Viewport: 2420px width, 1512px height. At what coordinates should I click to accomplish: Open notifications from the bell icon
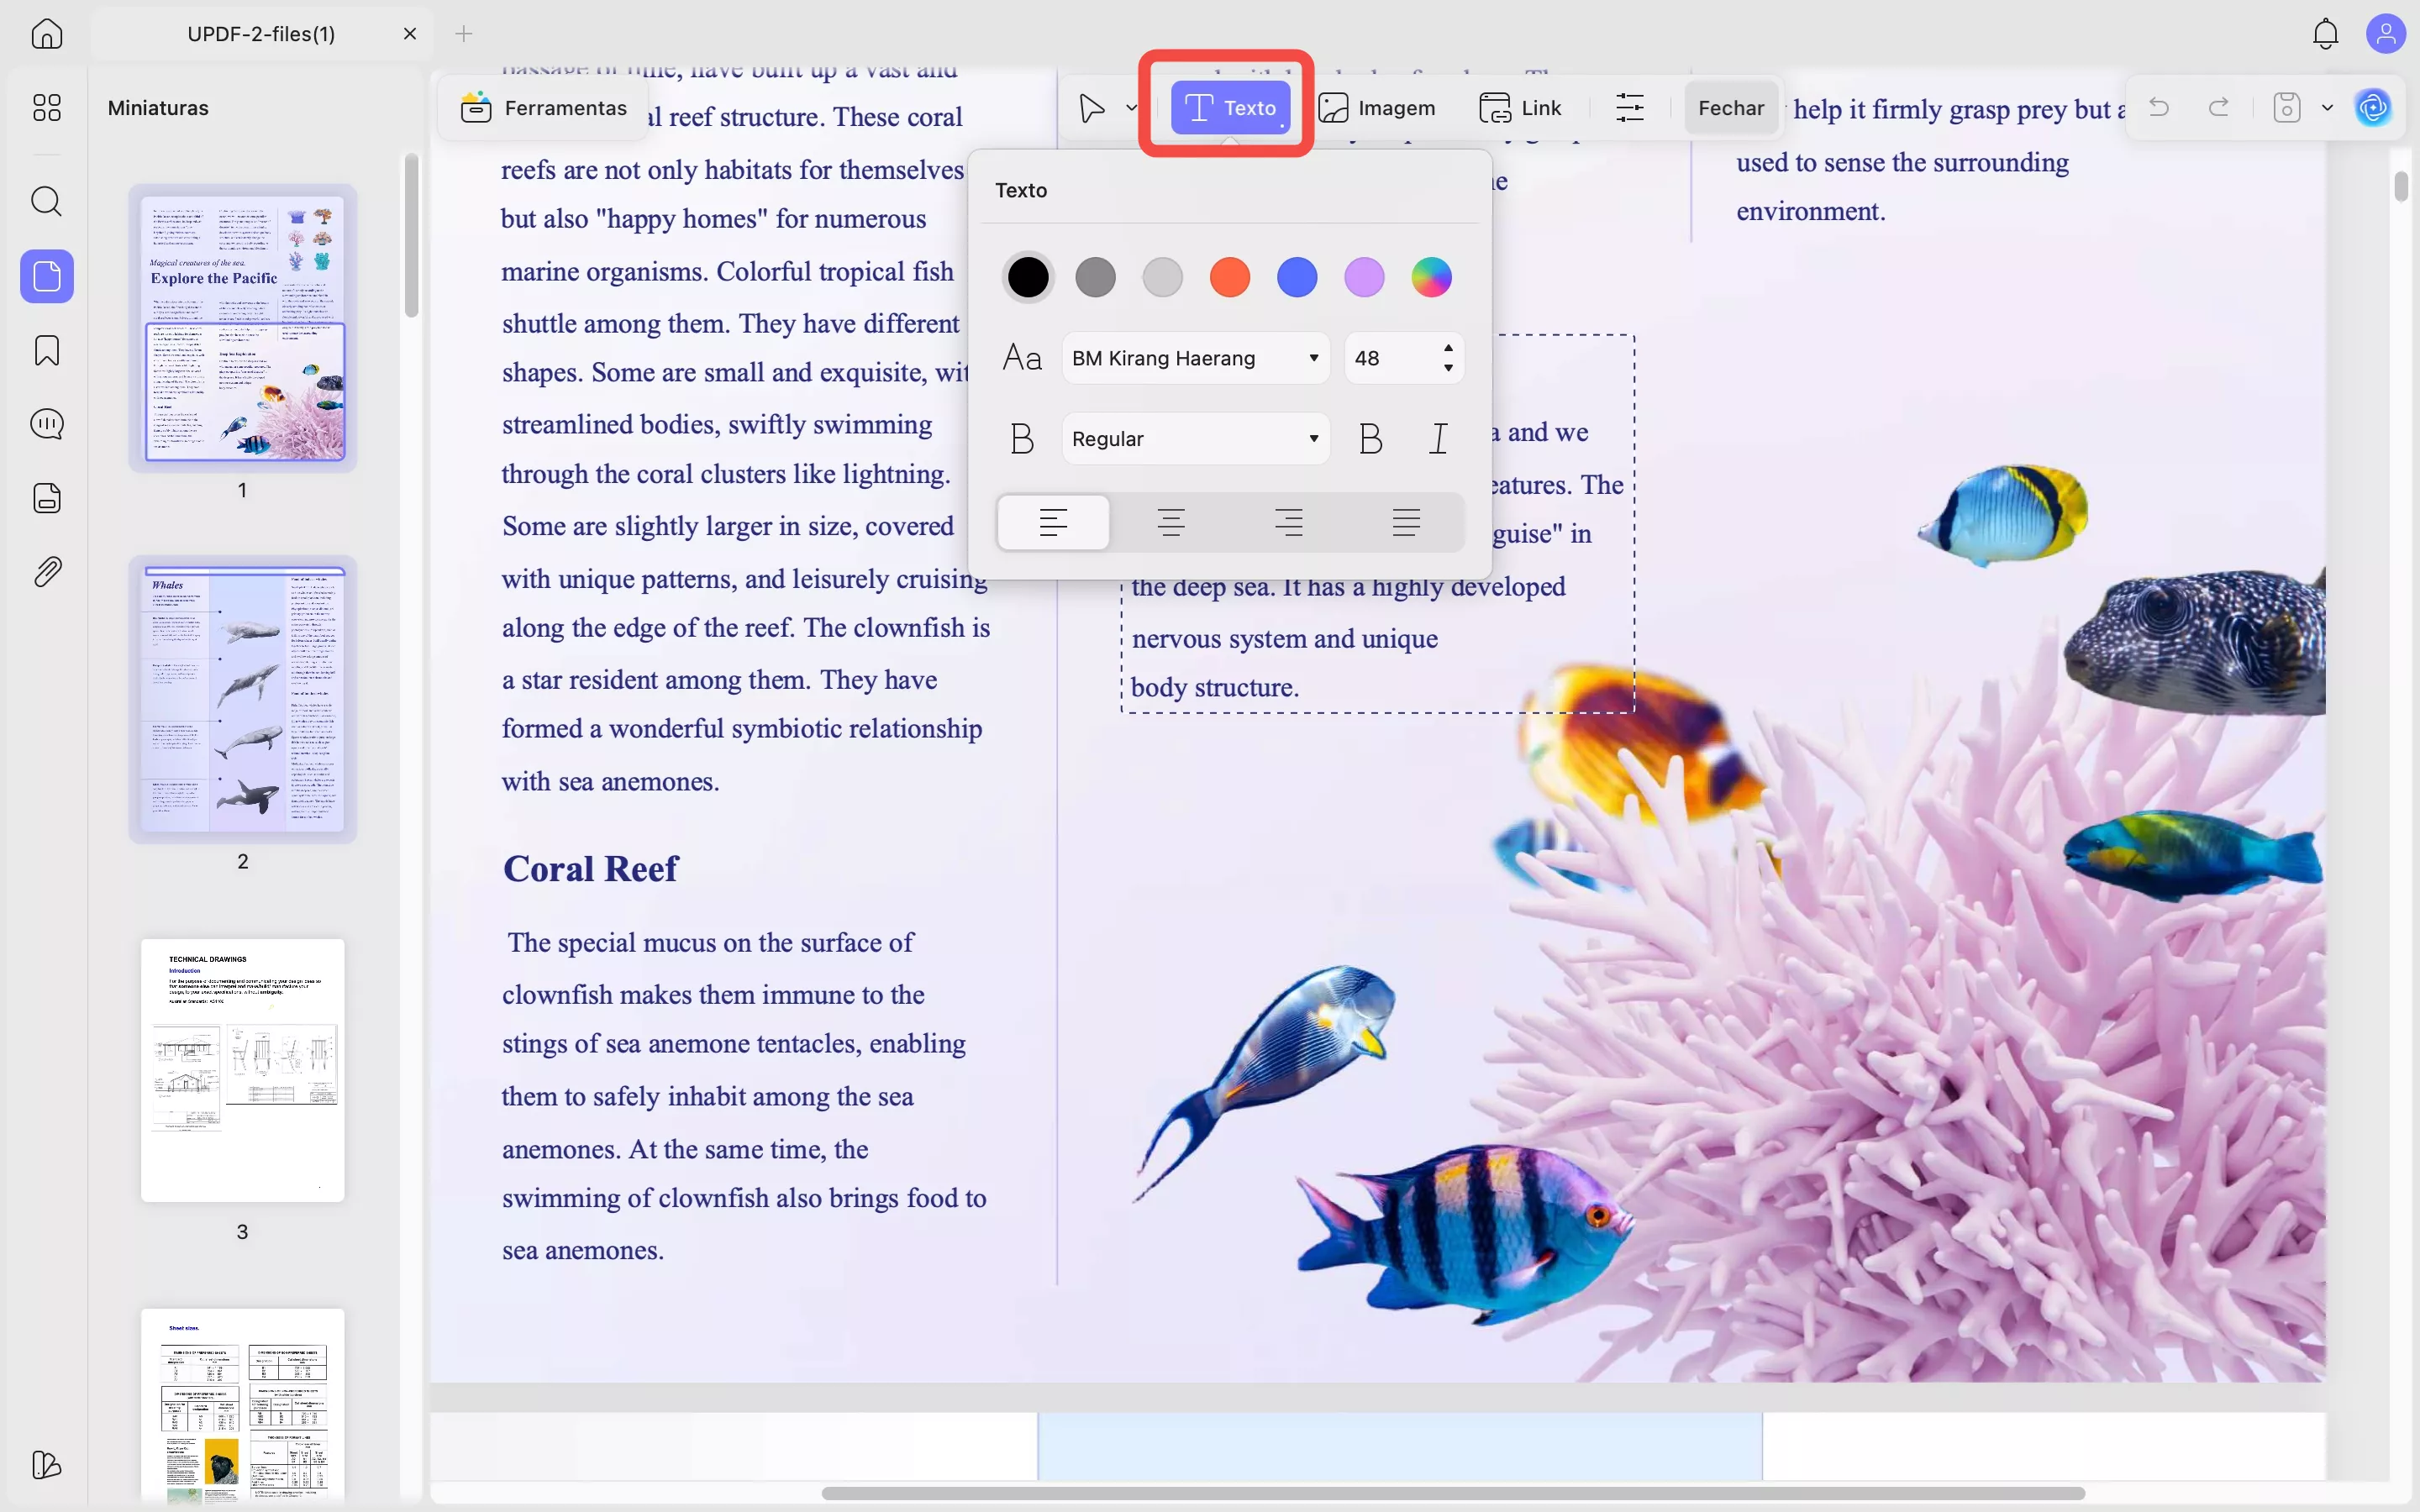tap(2324, 33)
